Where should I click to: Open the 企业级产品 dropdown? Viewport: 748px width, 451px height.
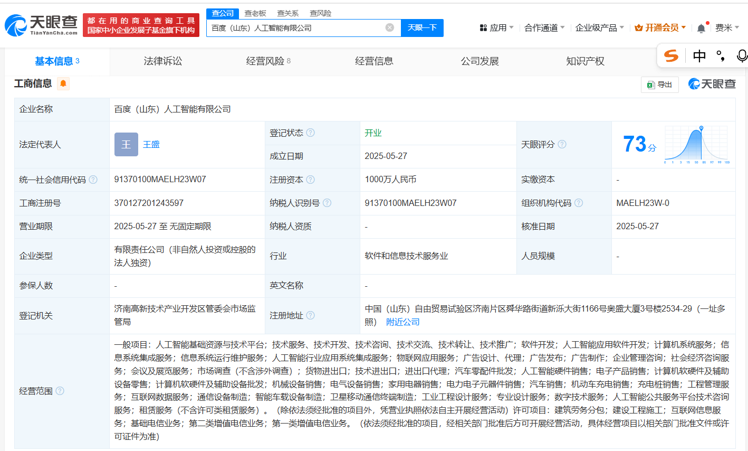click(599, 27)
